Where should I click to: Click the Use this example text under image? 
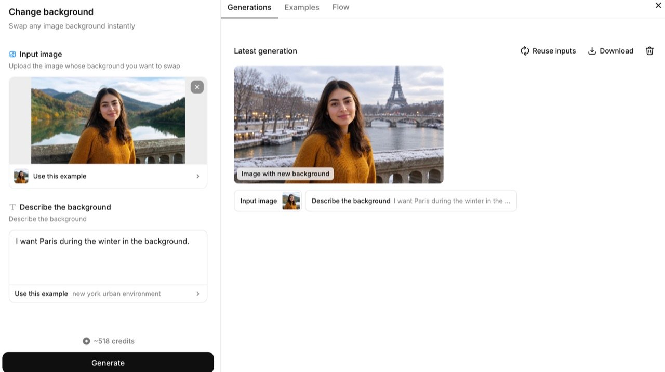[60, 176]
